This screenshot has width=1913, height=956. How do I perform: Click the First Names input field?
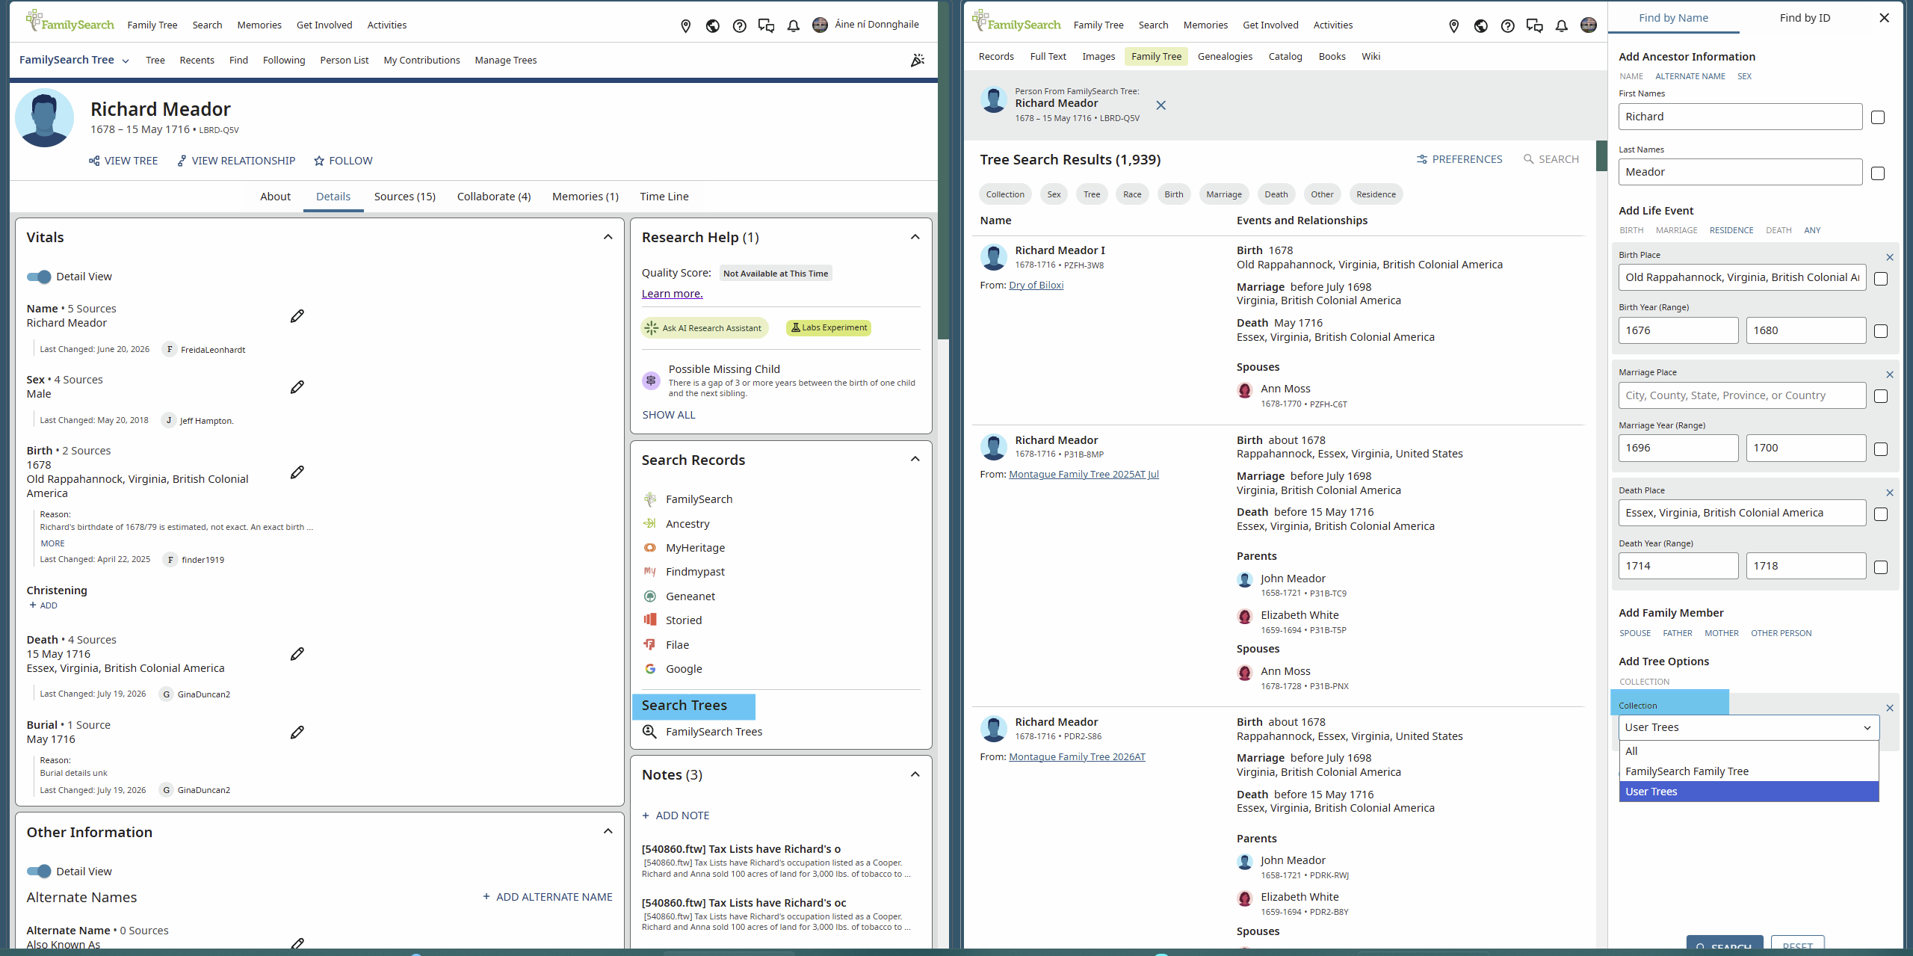[x=1740, y=117]
